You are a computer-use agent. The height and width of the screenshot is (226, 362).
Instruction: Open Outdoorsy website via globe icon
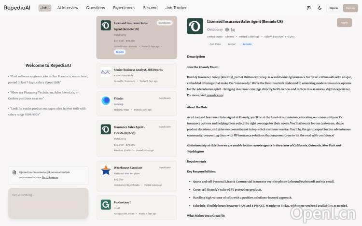pos(227,29)
